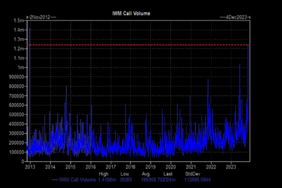Viewport: 282px width, 188px height.
Task: Click the 2018 x-axis year label
Action: pos(130,167)
